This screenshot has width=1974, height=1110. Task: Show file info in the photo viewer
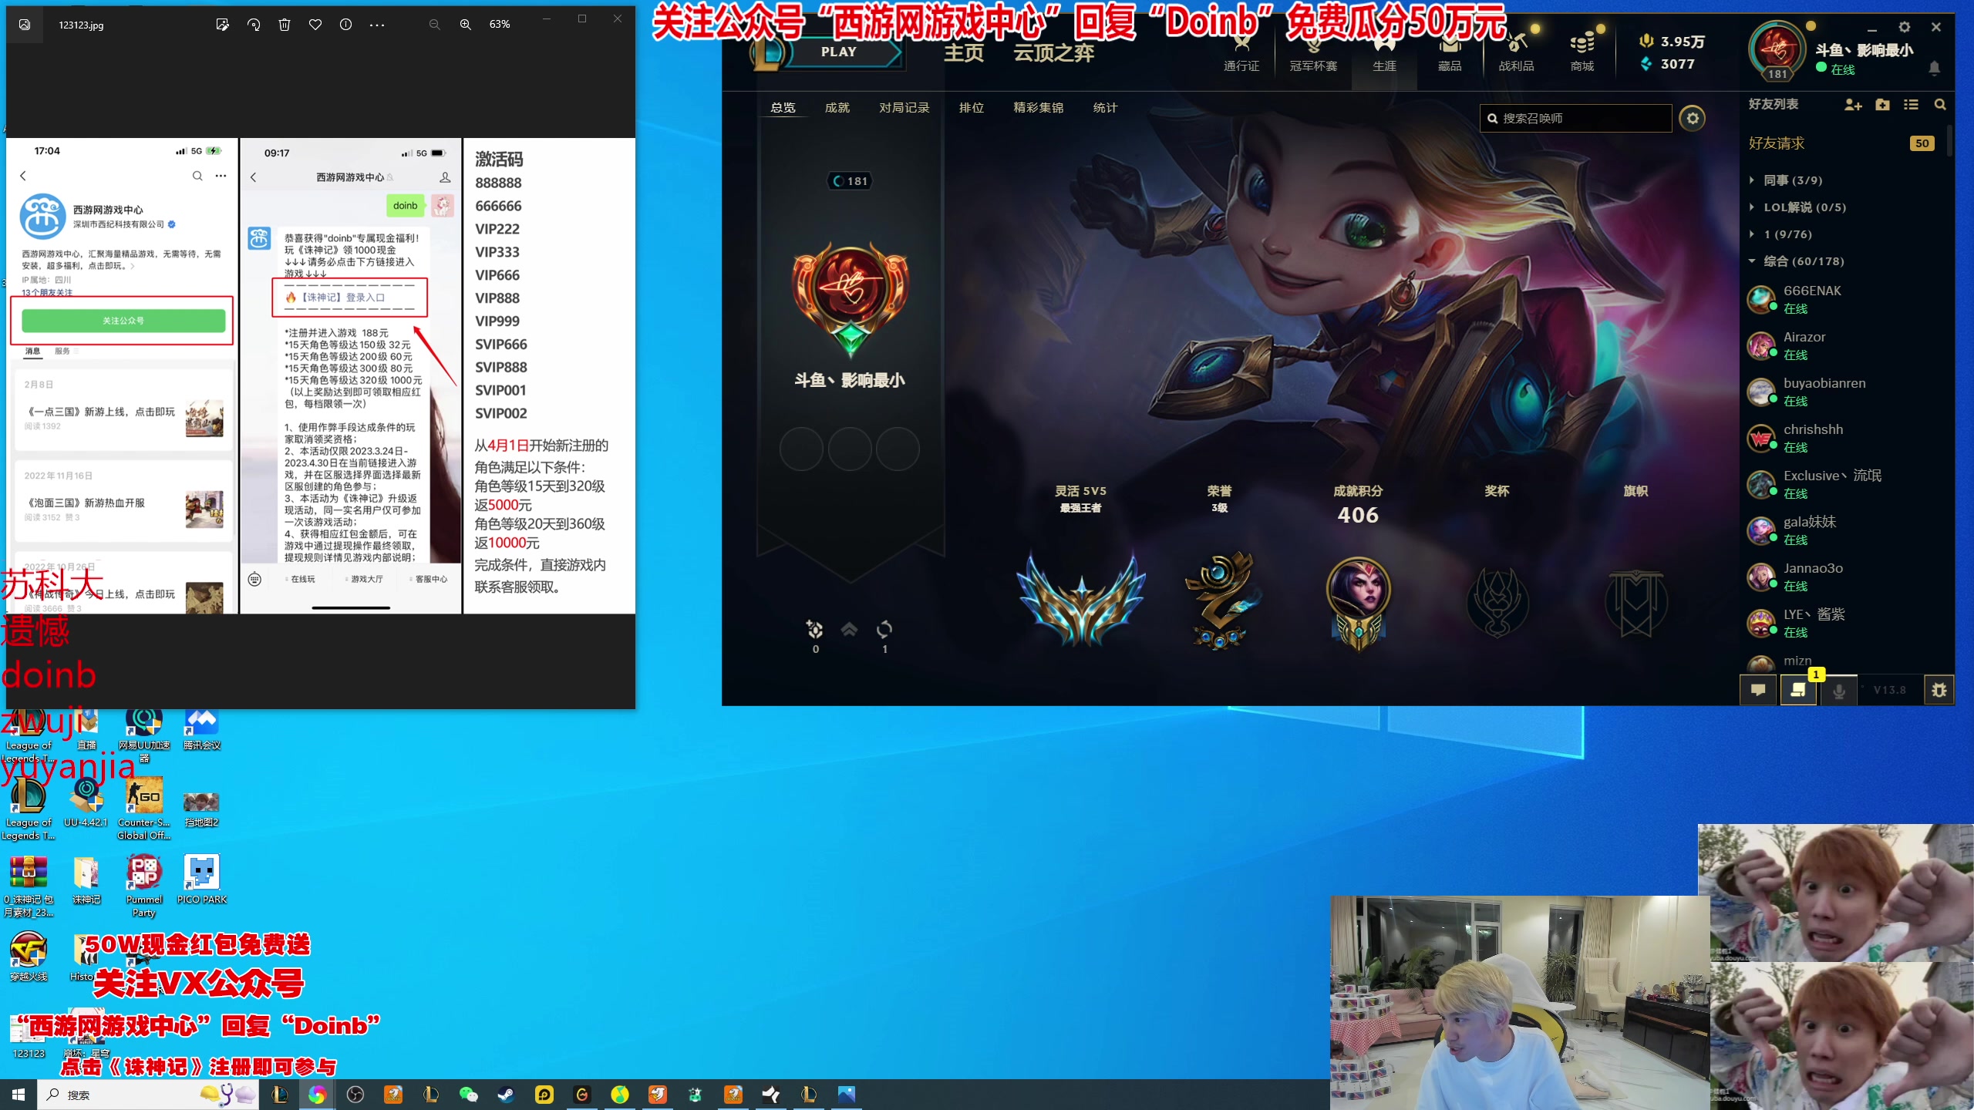point(346,25)
